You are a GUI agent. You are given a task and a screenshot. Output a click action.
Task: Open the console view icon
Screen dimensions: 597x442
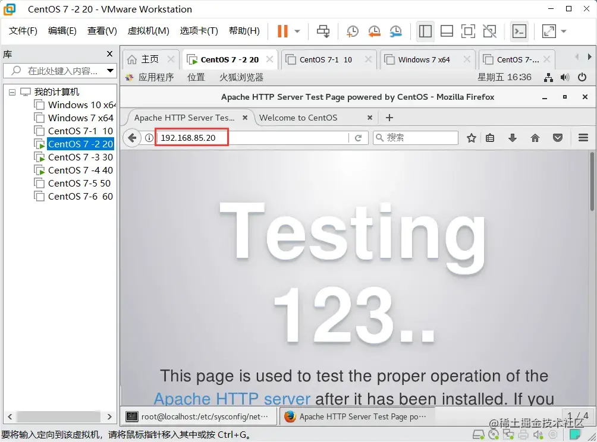pyautogui.click(x=519, y=31)
